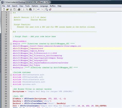Open the File menu
122x108 pixels.
(4, 6)
